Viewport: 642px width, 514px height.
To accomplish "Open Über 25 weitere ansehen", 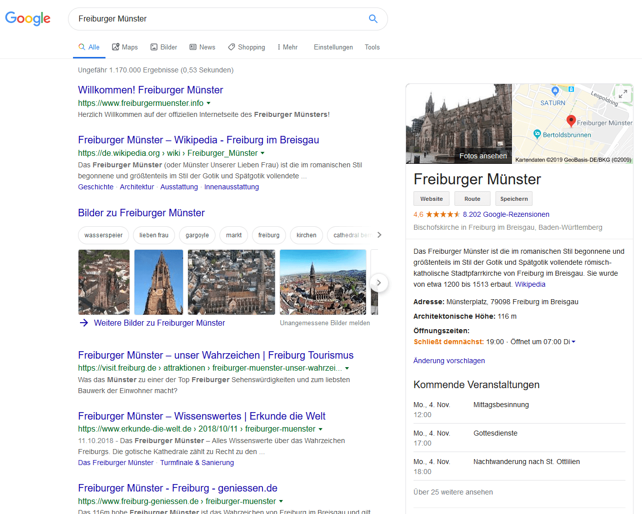I will click(x=453, y=492).
